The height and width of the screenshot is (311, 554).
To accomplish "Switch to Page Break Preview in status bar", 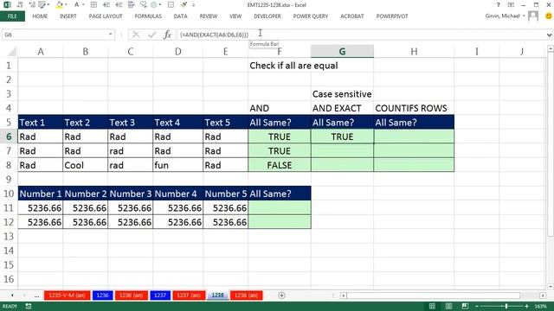I will coord(465,306).
